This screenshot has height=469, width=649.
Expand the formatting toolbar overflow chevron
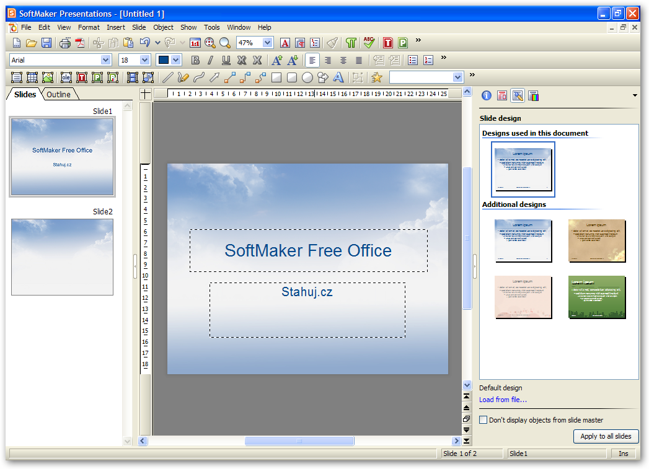(444, 58)
